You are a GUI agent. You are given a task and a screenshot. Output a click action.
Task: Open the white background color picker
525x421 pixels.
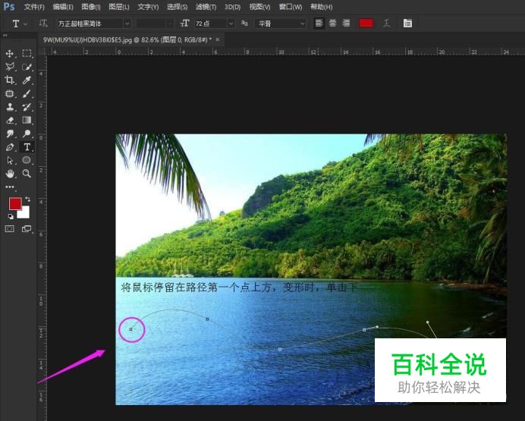click(x=25, y=213)
